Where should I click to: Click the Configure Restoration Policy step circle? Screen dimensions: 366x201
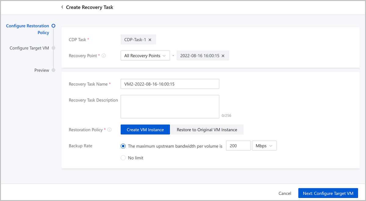pyautogui.click(x=53, y=26)
